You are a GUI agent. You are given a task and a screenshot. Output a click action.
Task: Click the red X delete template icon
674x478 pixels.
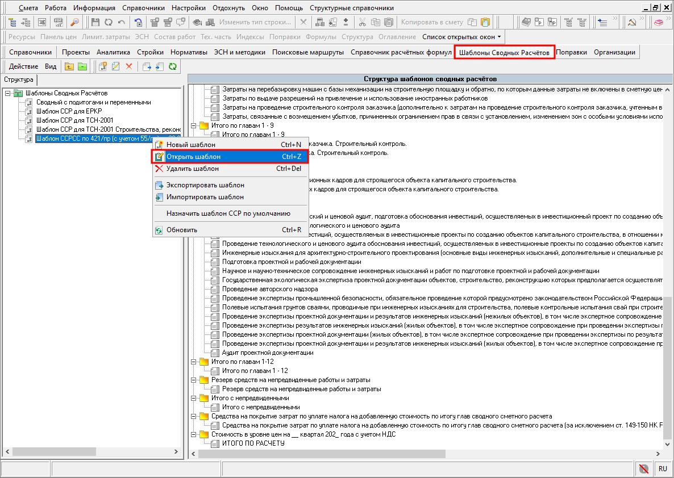point(128,66)
